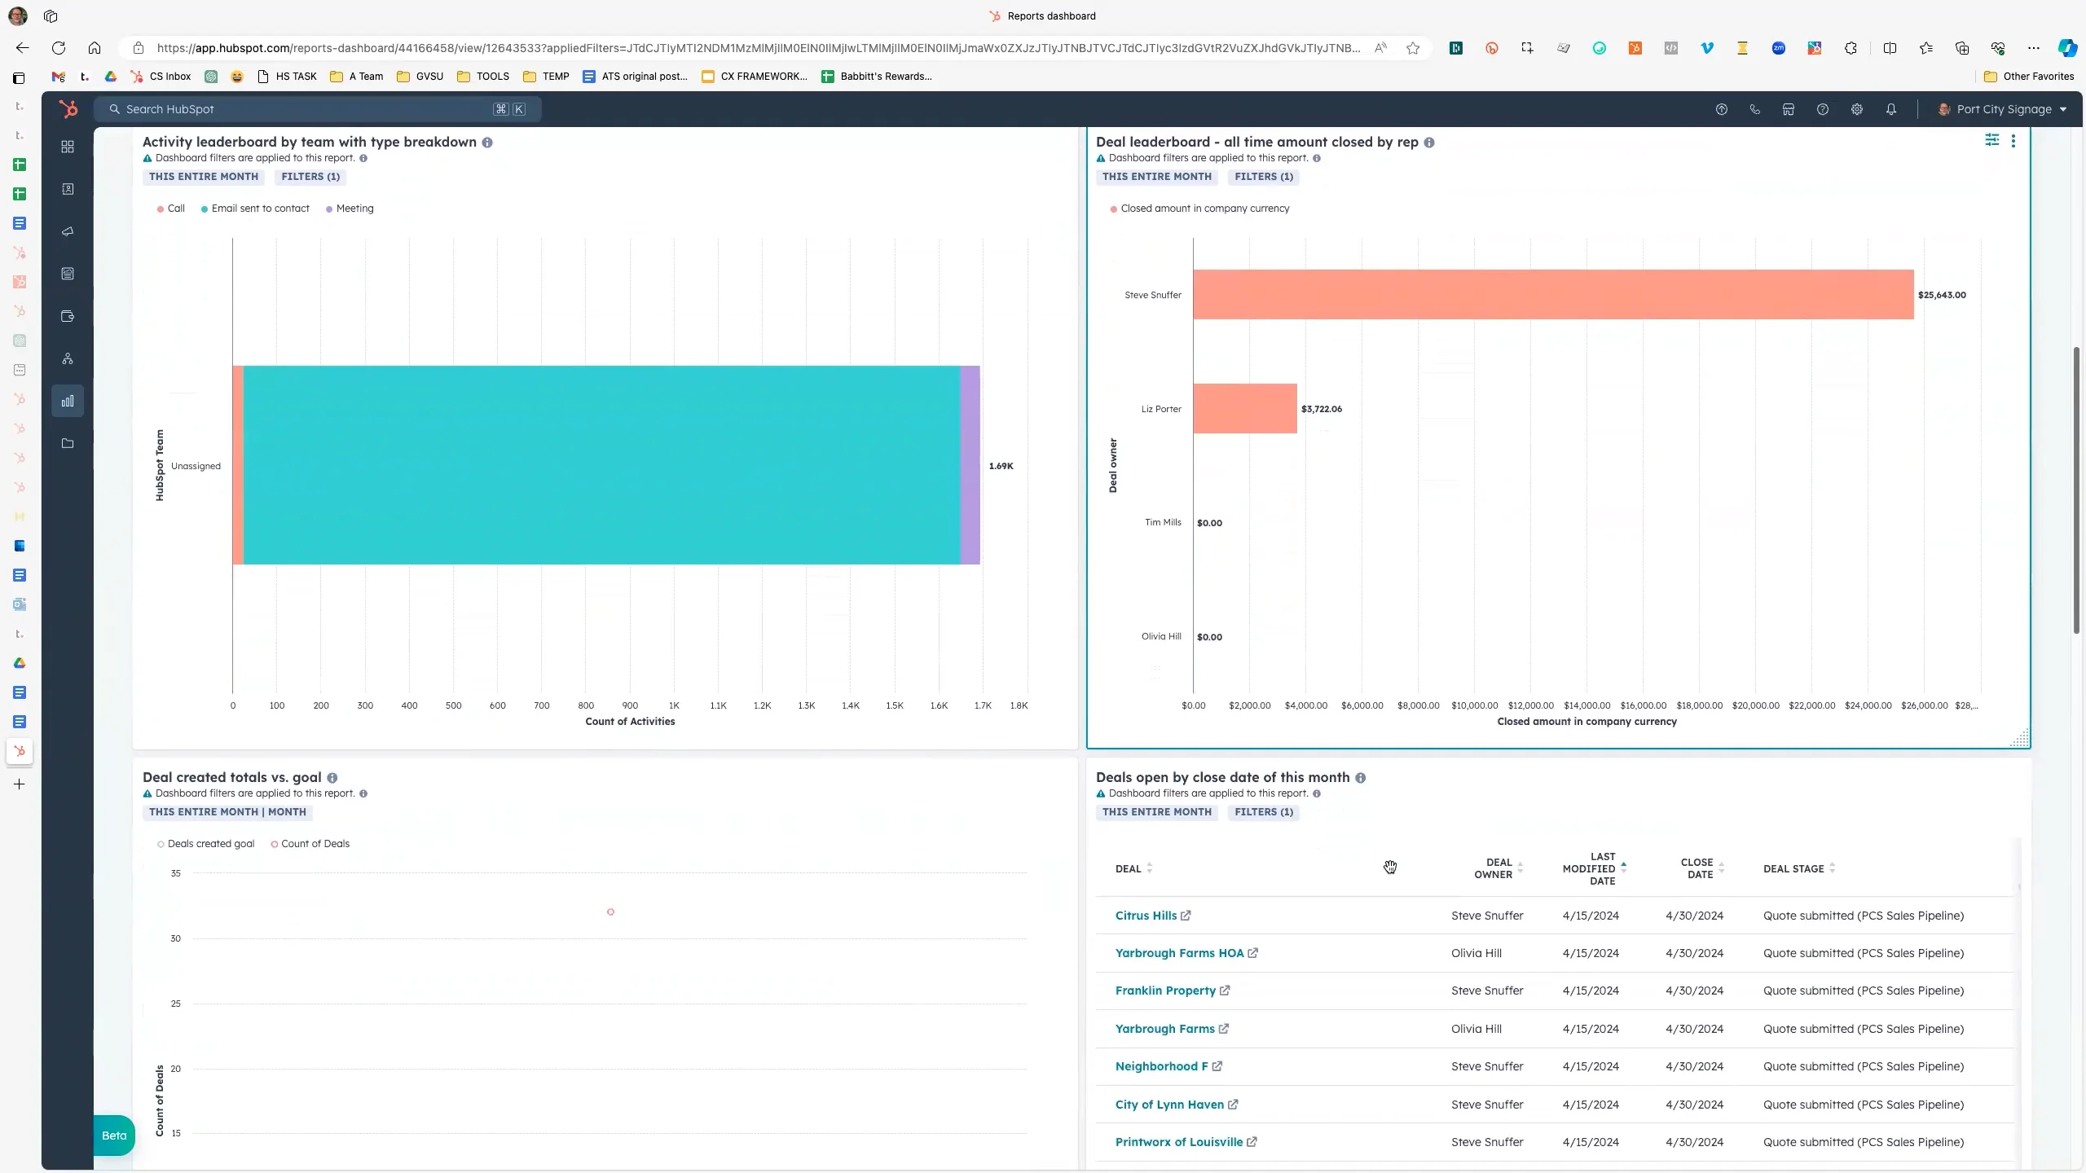Open the CRM contacts icon in the sidebar
Image resolution: width=2086 pixels, height=1173 pixels.
(x=68, y=189)
